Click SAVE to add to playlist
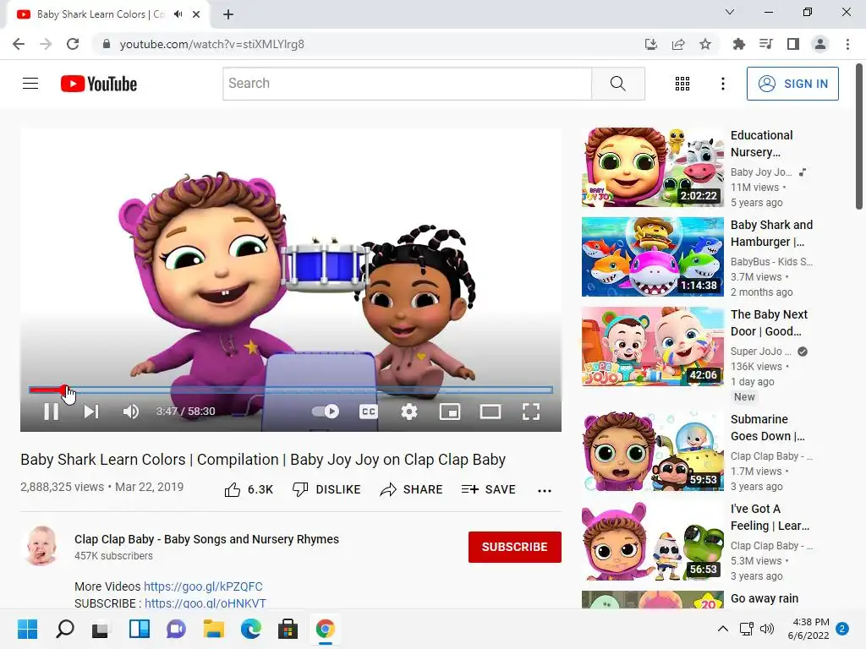The image size is (866, 649). click(488, 489)
